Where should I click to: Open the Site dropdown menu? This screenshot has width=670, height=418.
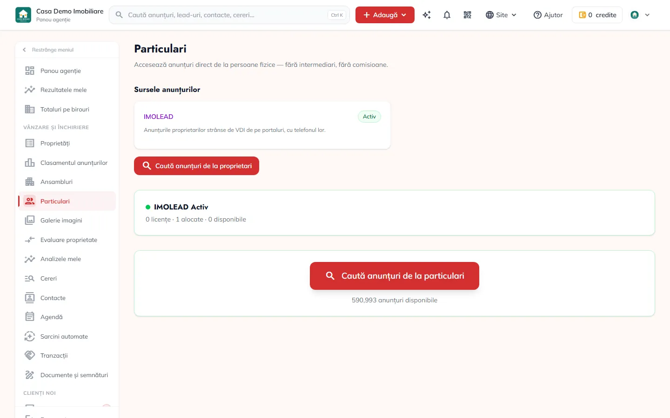(501, 15)
